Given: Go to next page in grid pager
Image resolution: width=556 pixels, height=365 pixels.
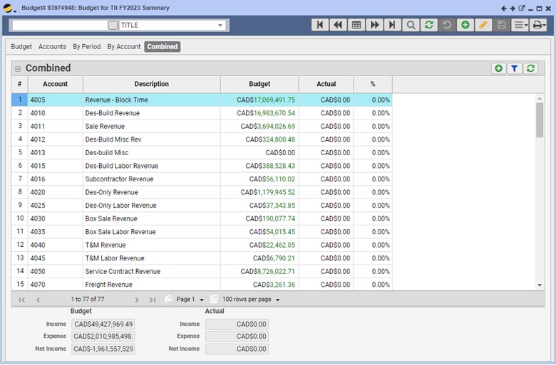Looking at the screenshot, I should (x=137, y=300).
